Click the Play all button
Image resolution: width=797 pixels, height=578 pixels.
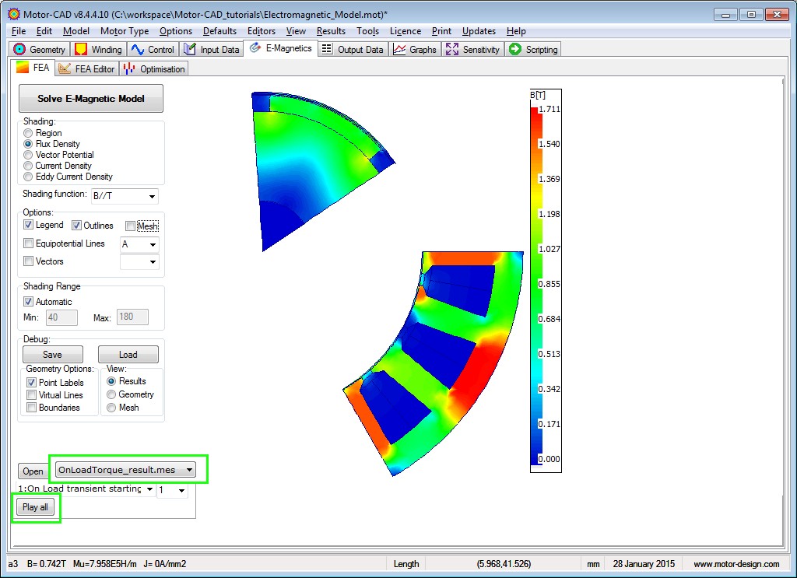point(35,507)
